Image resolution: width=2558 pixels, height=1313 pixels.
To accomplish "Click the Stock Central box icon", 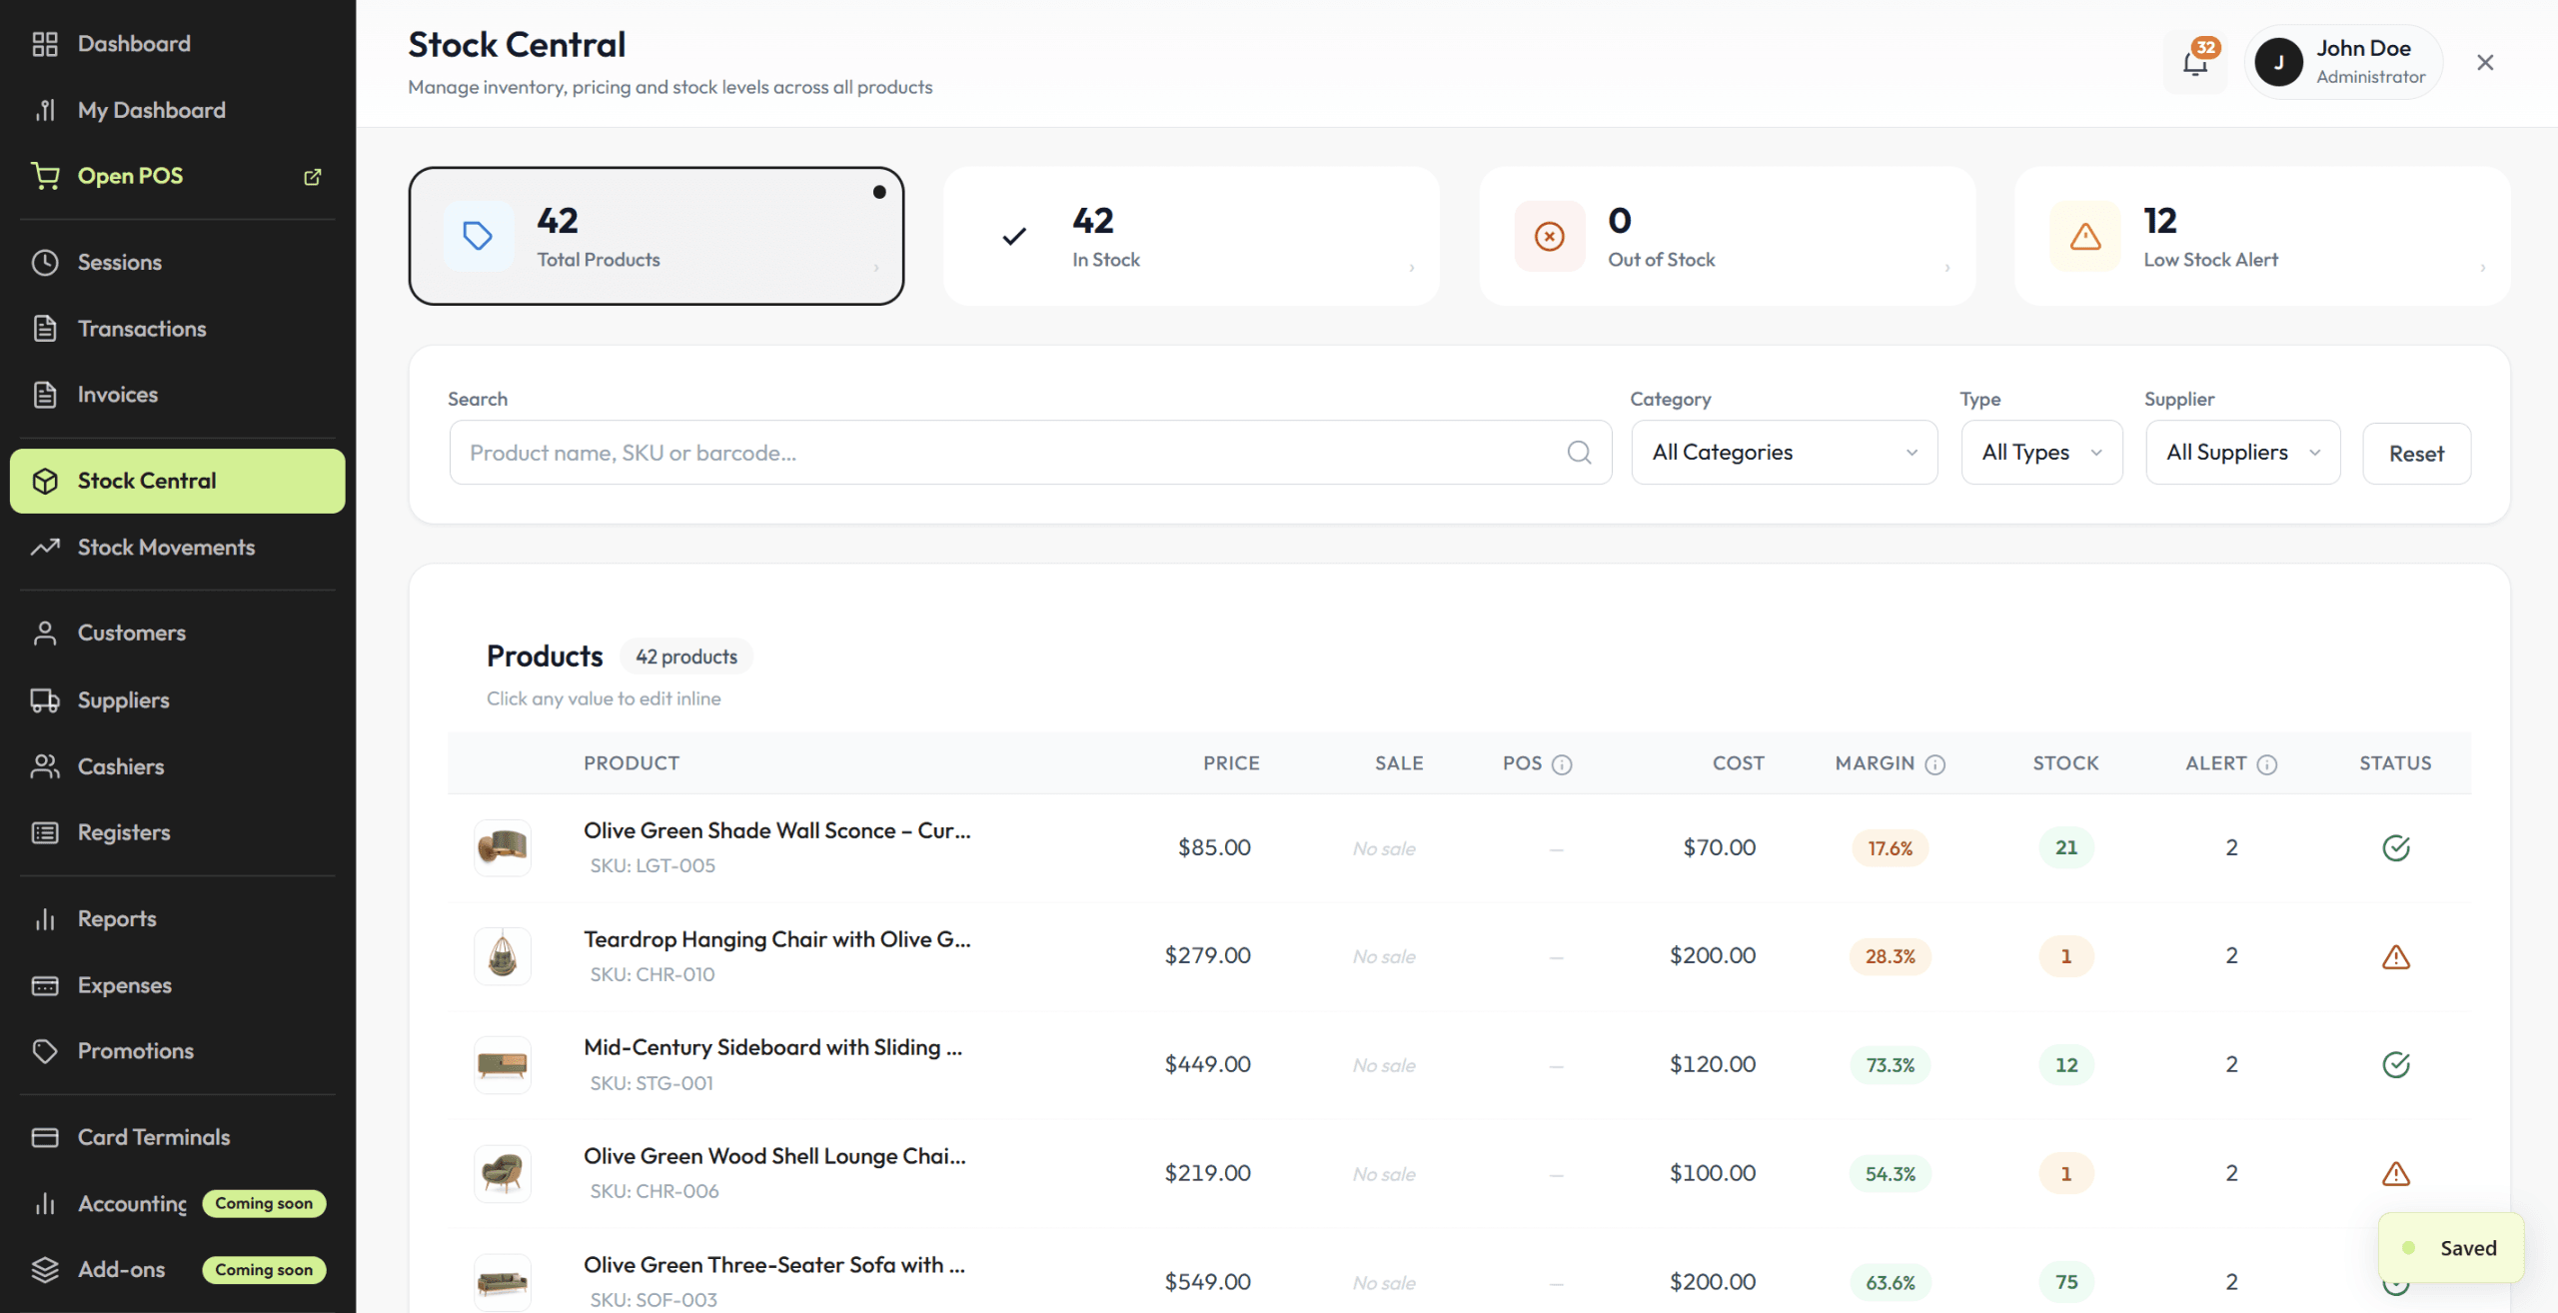I will [x=45, y=482].
